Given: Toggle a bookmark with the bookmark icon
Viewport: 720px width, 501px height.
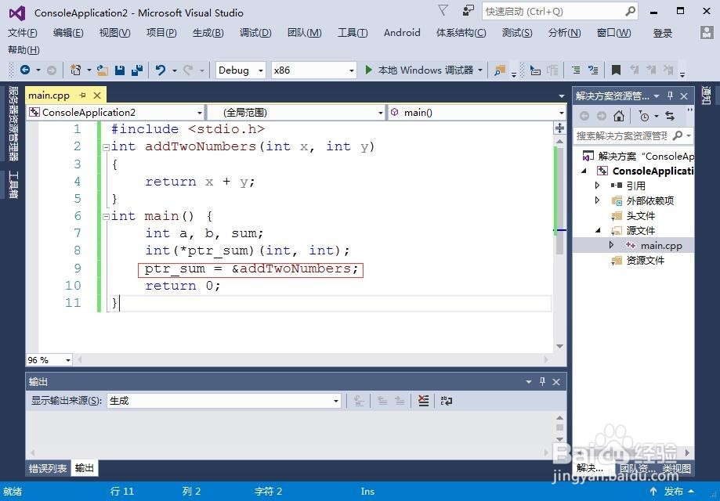Looking at the screenshot, I should click(617, 70).
